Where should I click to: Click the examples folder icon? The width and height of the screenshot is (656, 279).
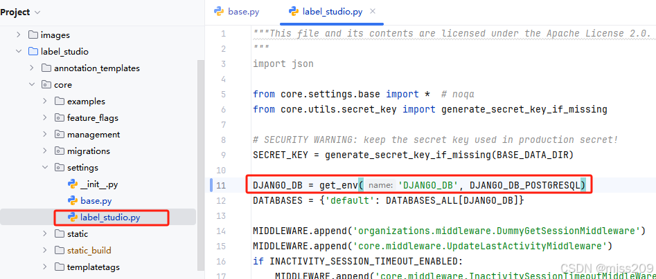[x=60, y=102]
